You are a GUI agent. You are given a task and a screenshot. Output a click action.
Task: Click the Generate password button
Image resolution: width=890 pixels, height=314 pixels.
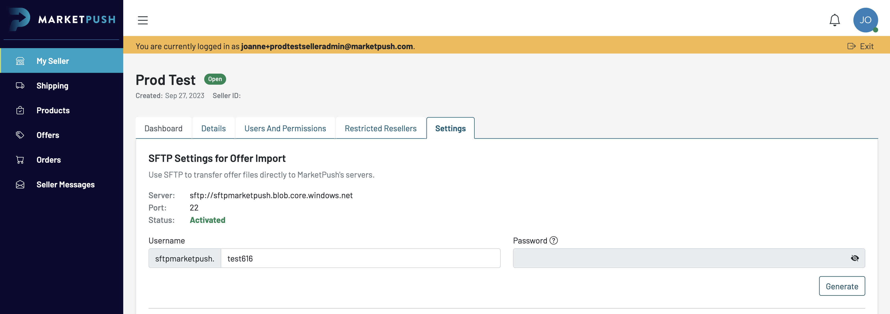(x=842, y=286)
